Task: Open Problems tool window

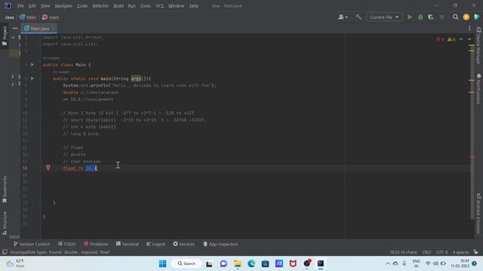Action: pos(96,244)
